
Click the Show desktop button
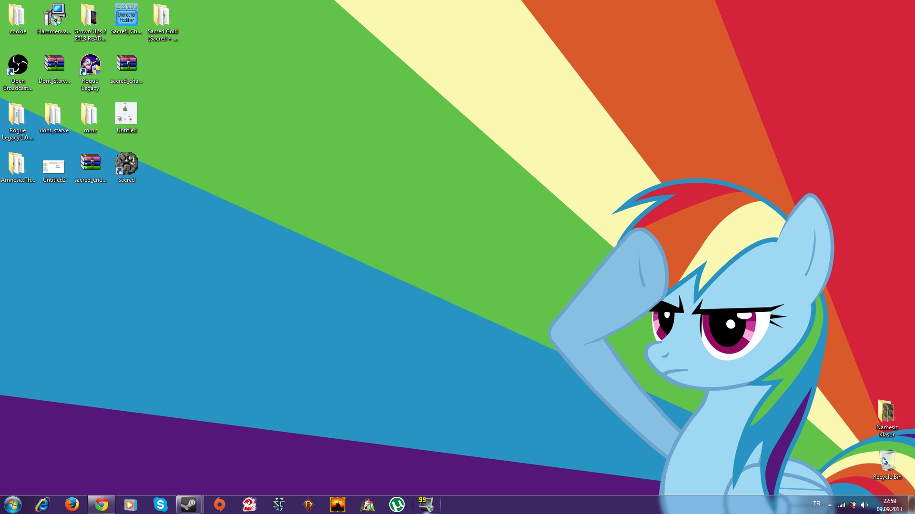coord(912,504)
